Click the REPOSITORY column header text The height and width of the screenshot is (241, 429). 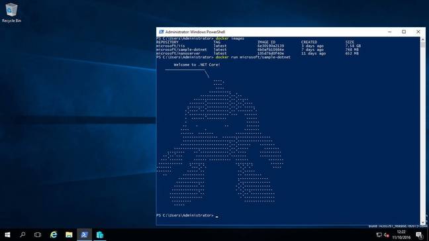[167, 42]
